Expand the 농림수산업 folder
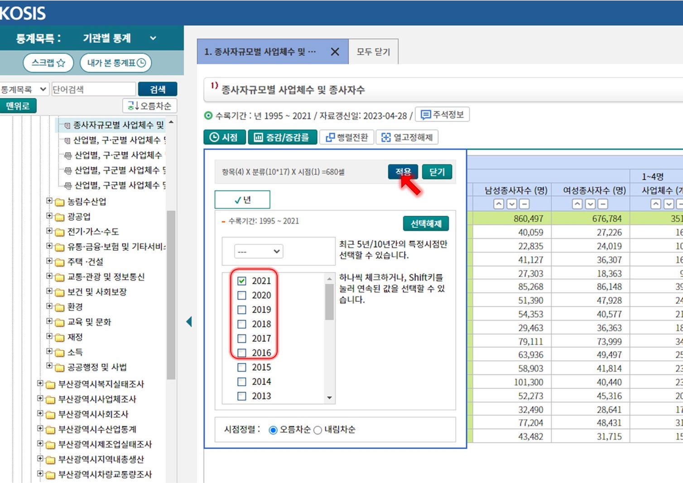683x483 pixels. [x=49, y=201]
